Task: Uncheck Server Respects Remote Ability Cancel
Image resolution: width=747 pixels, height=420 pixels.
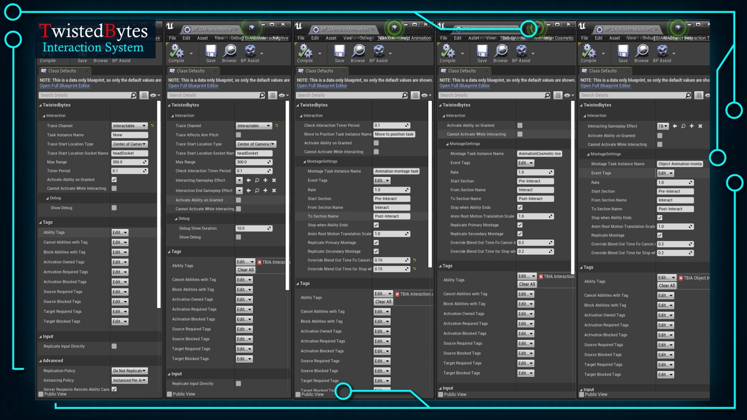Action: [x=114, y=389]
